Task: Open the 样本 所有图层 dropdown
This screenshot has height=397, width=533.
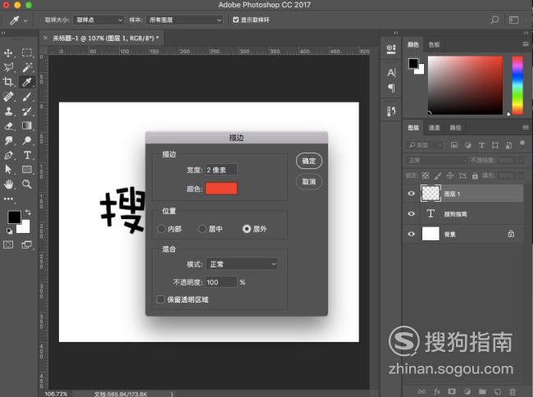Action: 185,20
